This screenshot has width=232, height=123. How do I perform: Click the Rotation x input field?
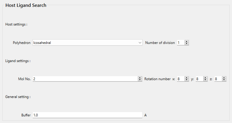tap(180, 79)
